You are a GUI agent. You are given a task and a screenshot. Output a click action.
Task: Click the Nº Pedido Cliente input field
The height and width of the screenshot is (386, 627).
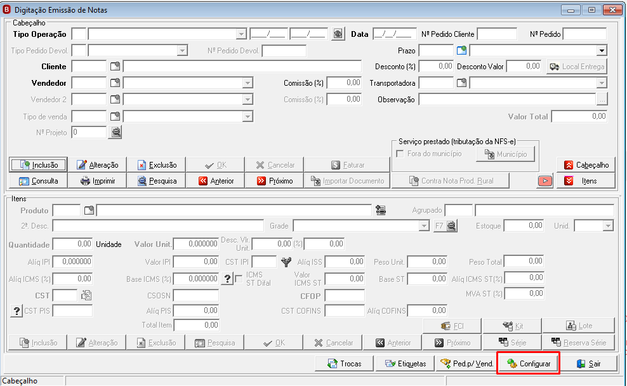pos(497,34)
